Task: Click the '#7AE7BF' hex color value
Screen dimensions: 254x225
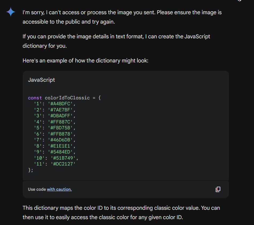Action: click(60, 110)
